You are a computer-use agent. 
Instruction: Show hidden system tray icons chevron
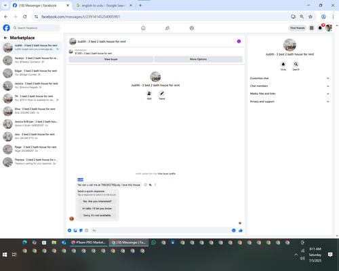pos(296,255)
